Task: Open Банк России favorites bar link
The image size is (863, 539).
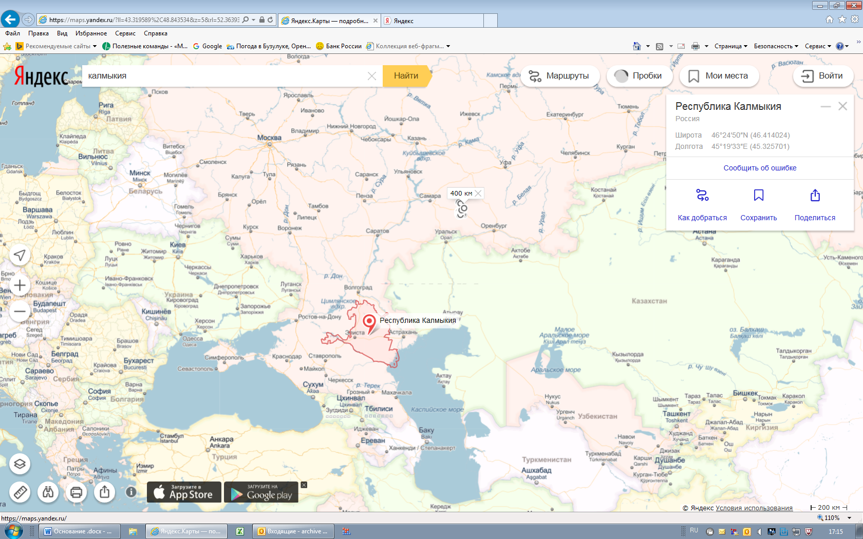Action: click(x=339, y=46)
